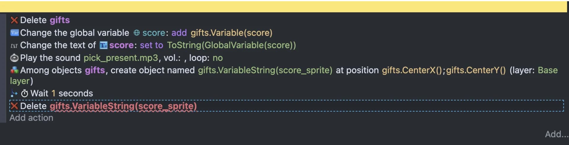Click the text object icon next to bold score
Image resolution: width=569 pixels, height=145 pixels.
click(103, 45)
